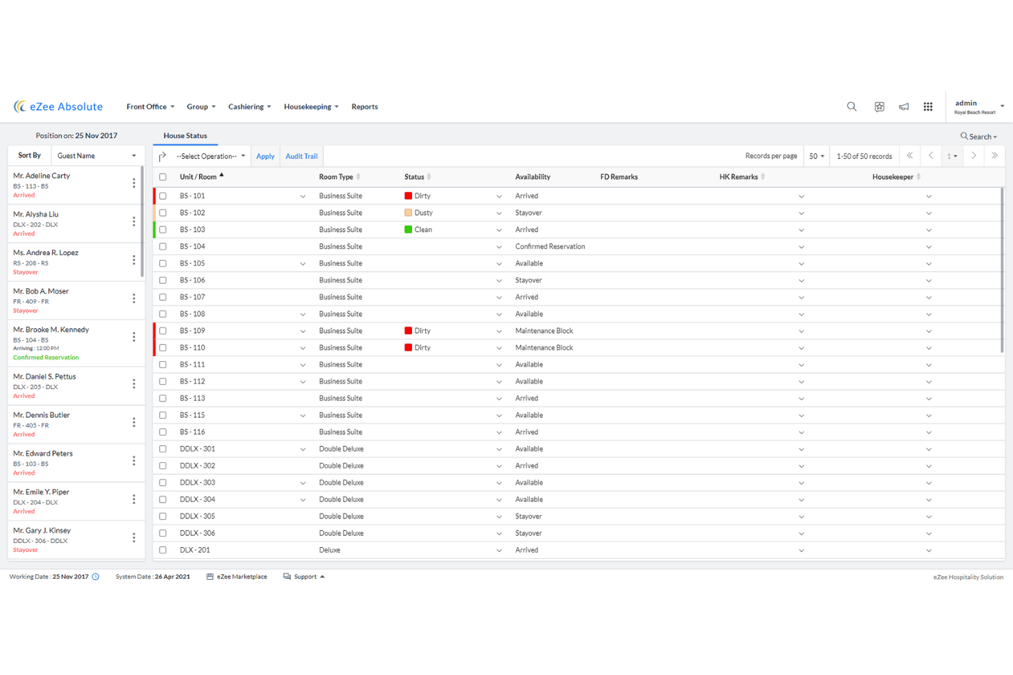Click green Clean status swatch for BS - 103
Image resolution: width=1013 pixels, height=675 pixels.
pyautogui.click(x=409, y=230)
